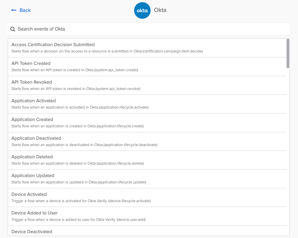
Task: Go back using the Back link
Action: point(25,10)
